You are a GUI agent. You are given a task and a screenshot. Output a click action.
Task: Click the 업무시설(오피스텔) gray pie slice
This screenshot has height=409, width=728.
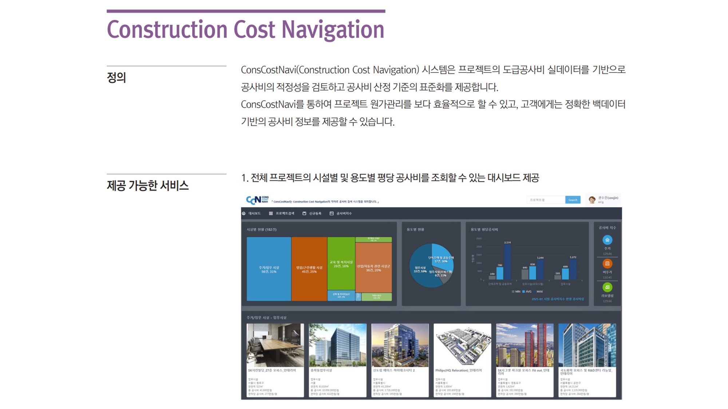coord(445,276)
